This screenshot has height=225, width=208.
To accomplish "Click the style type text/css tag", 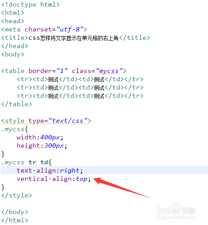I will 46,121.
